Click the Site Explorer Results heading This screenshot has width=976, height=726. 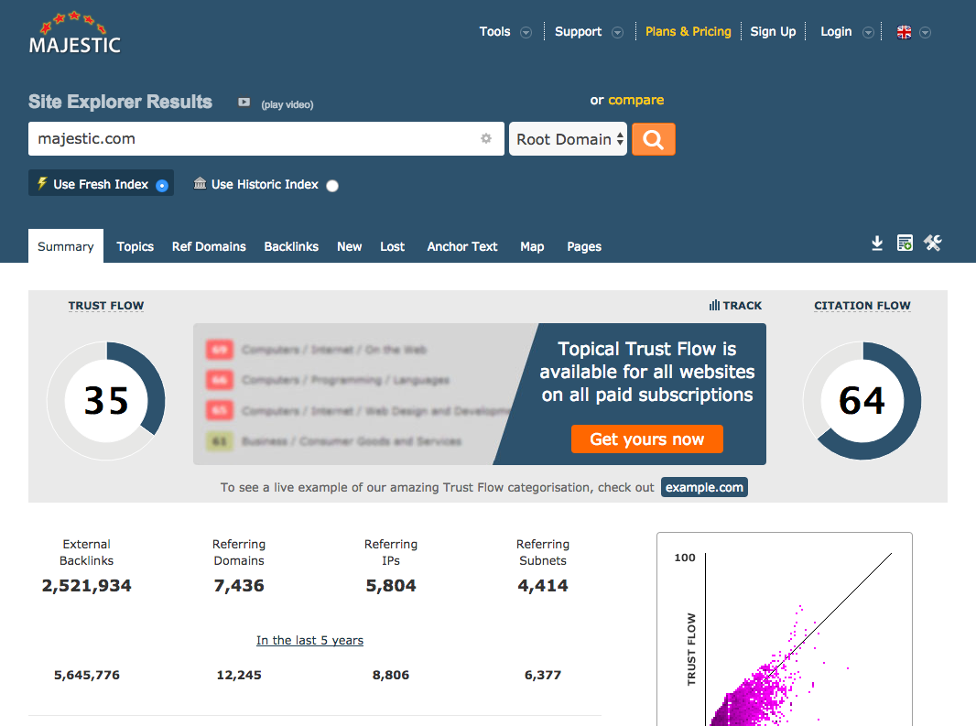(x=120, y=102)
